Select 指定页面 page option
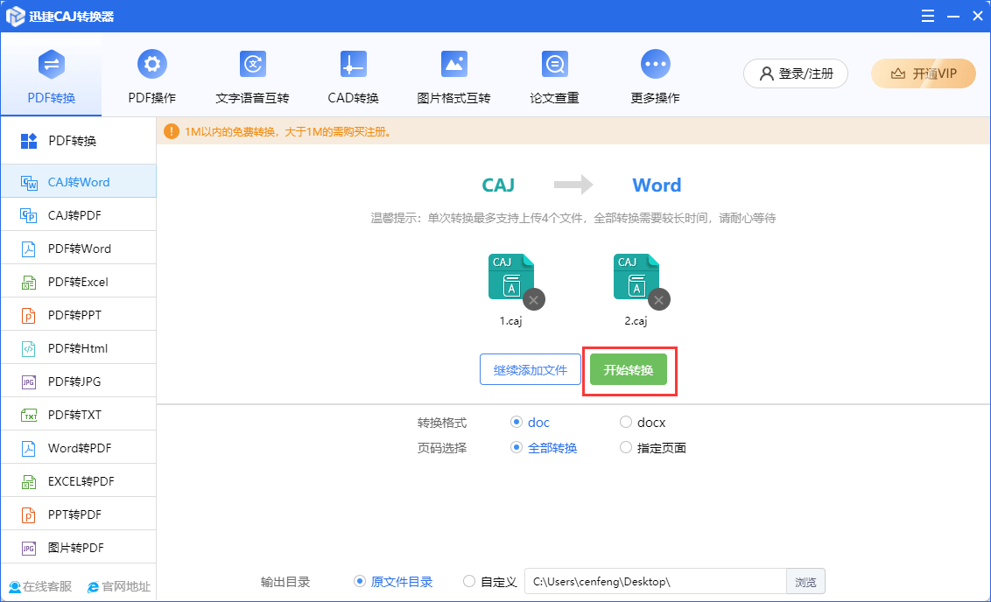Screen dimensions: 991x602 pos(653,448)
